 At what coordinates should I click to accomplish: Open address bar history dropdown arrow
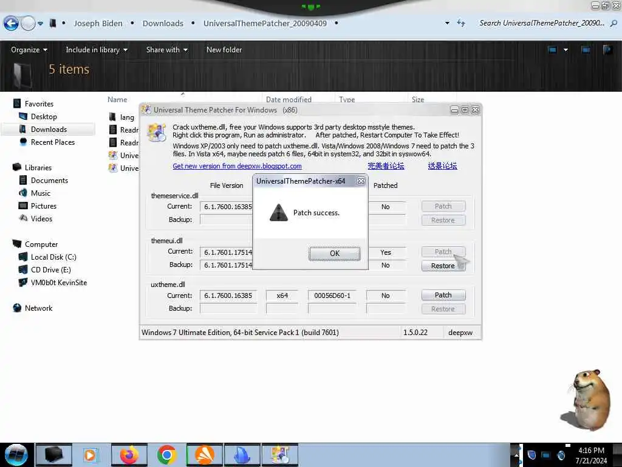coord(447,23)
